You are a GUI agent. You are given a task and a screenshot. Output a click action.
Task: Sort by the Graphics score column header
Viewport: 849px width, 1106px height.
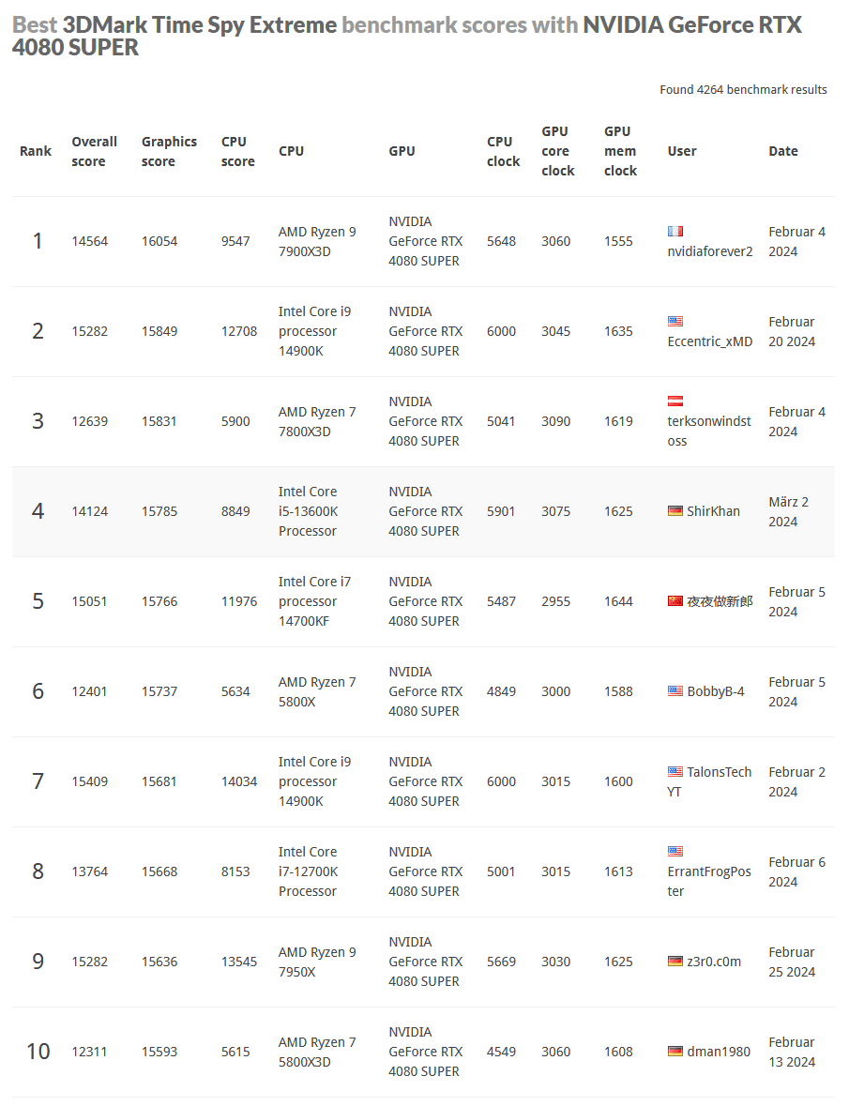coord(169,151)
